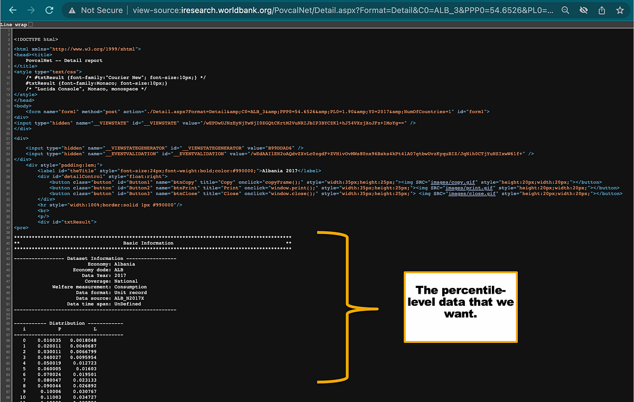Navigate back with the browser back arrow
This screenshot has width=634, height=402.
(x=13, y=10)
